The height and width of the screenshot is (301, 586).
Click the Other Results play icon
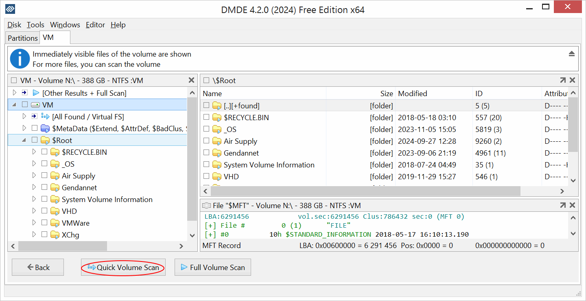pos(36,93)
